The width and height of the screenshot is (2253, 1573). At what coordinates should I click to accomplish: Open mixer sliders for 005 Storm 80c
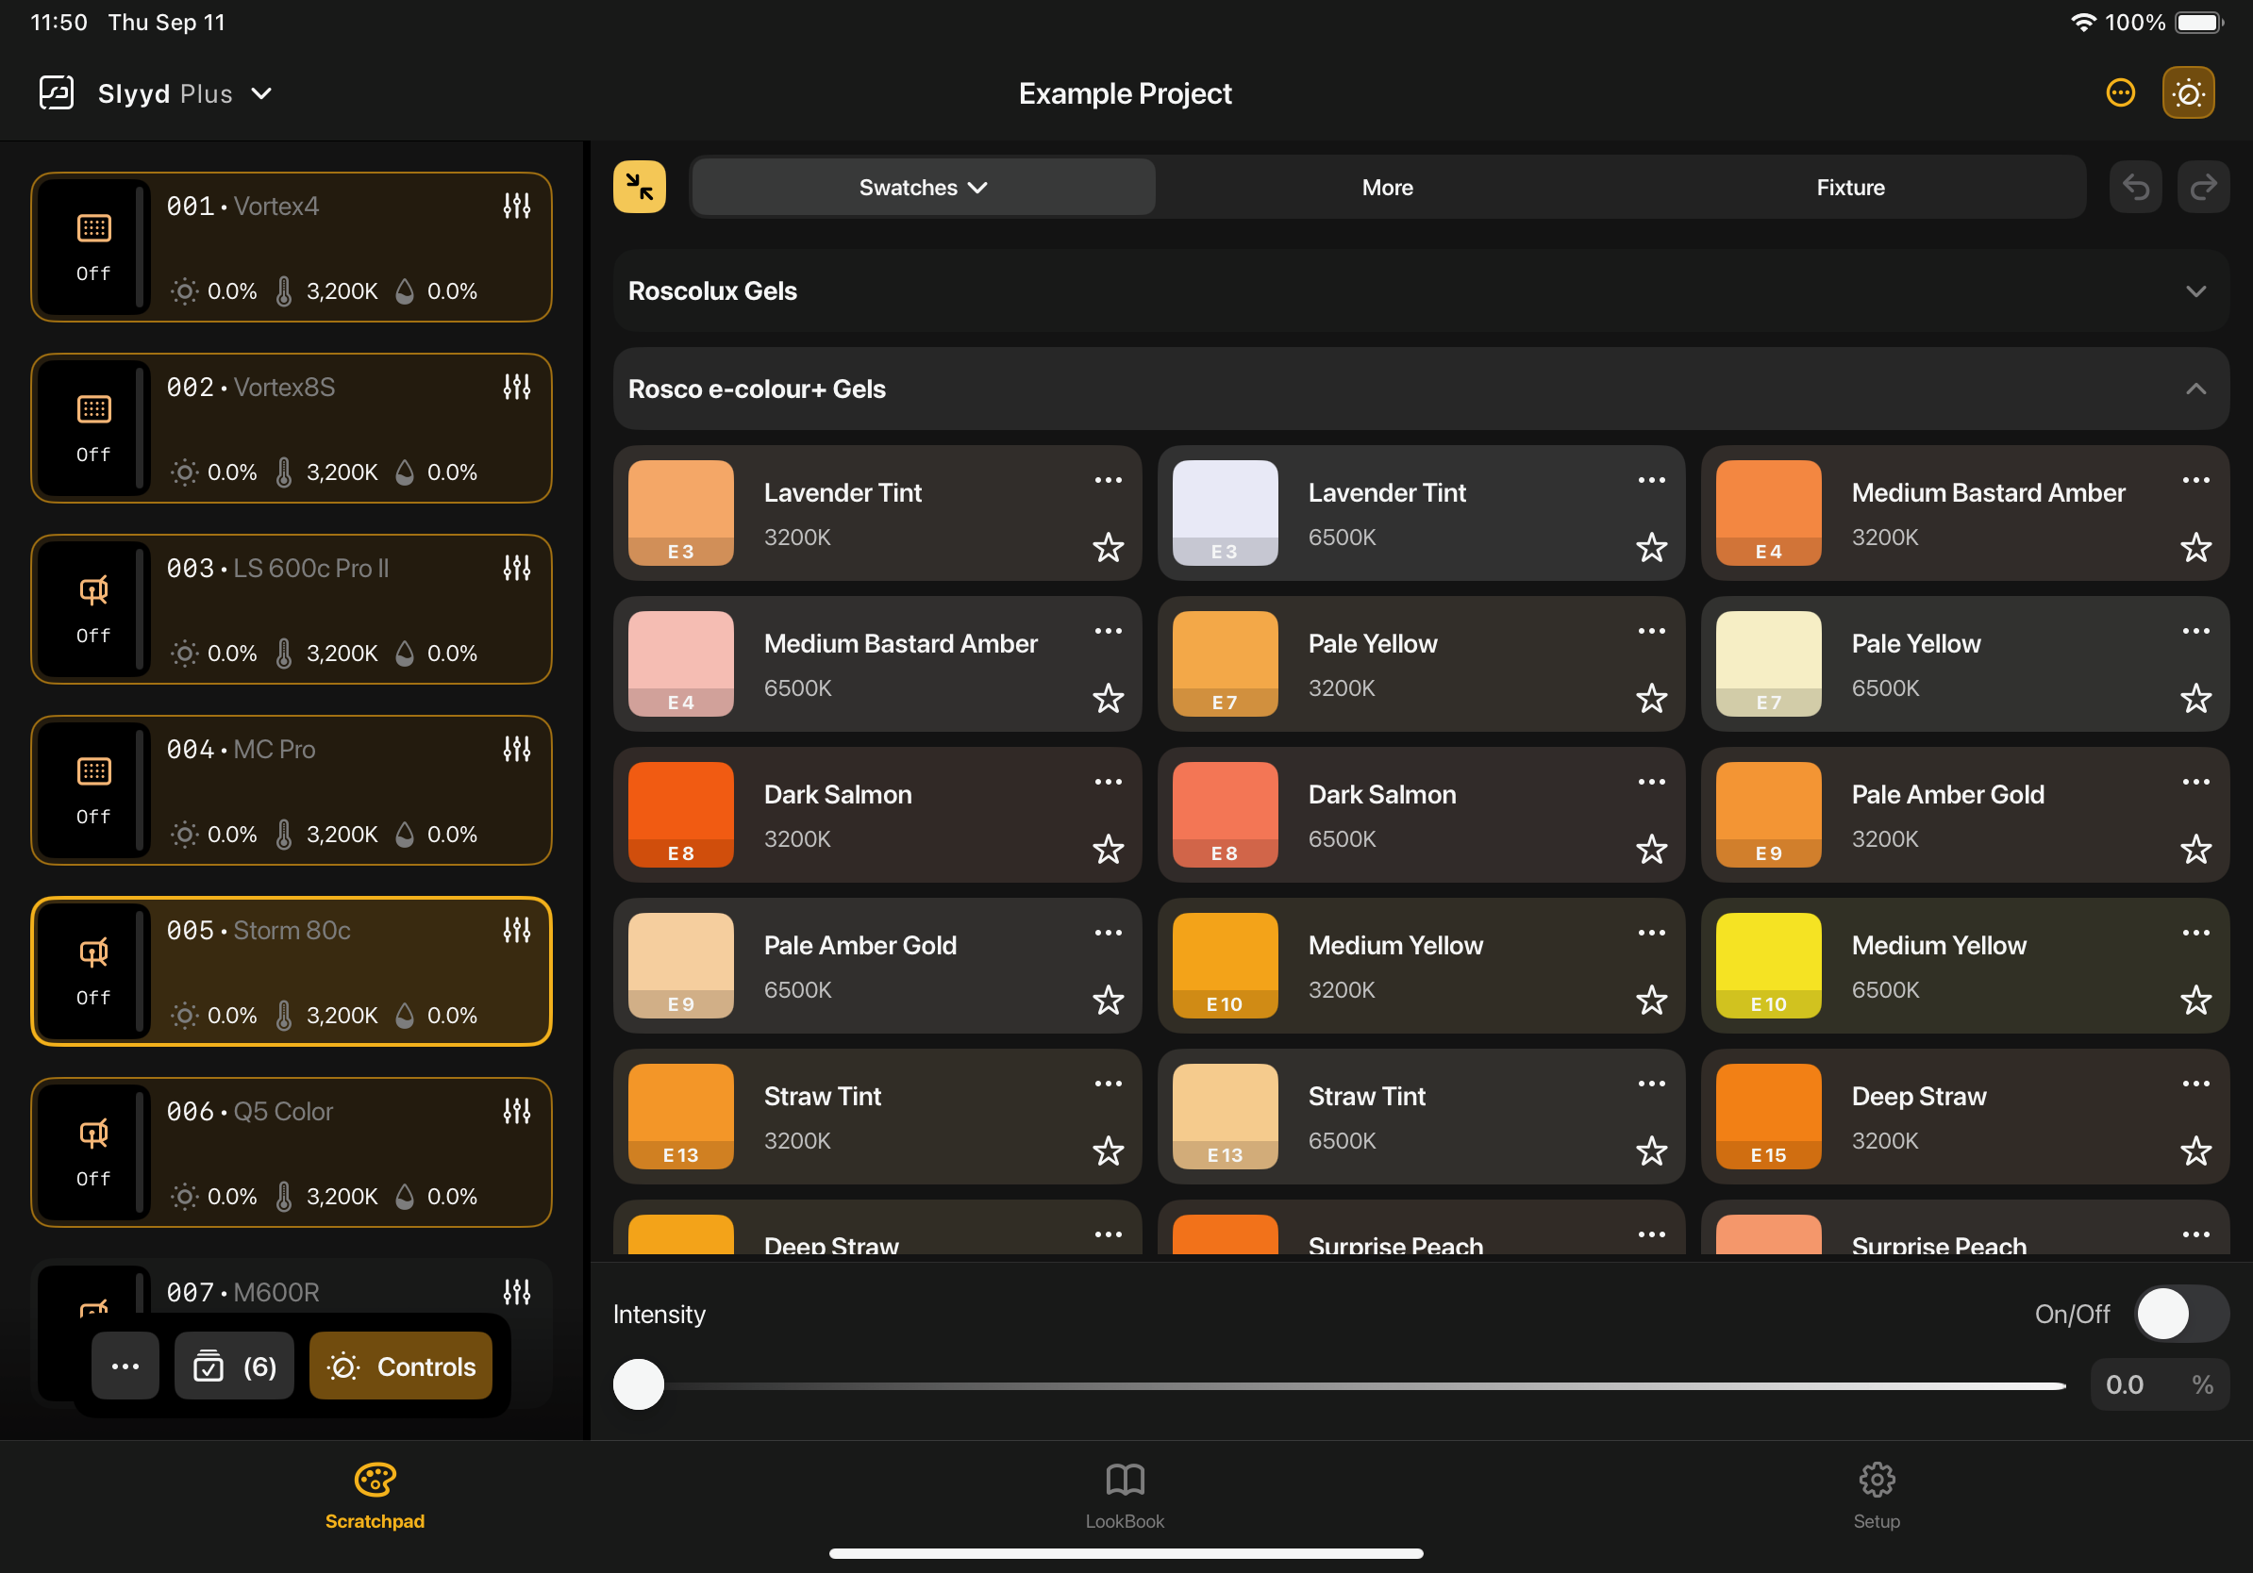click(x=516, y=930)
